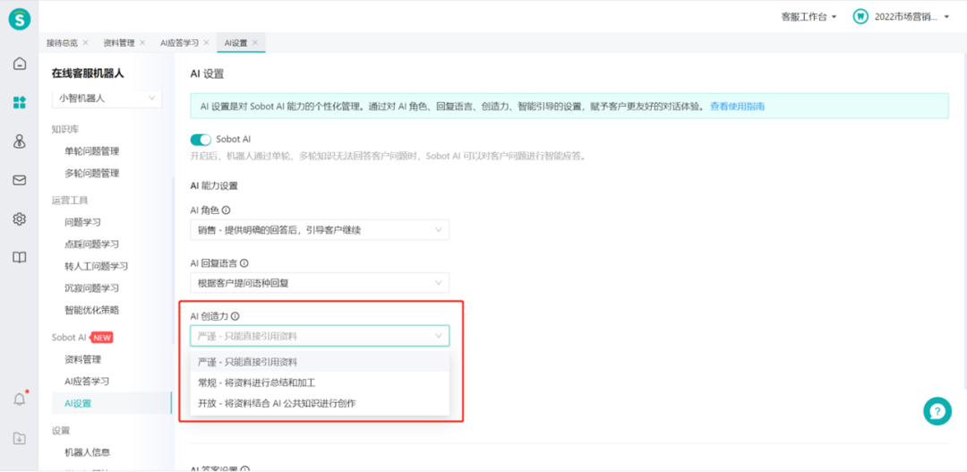Switch to the 接待总览 tab
This screenshot has width=967, height=472.
point(63,43)
